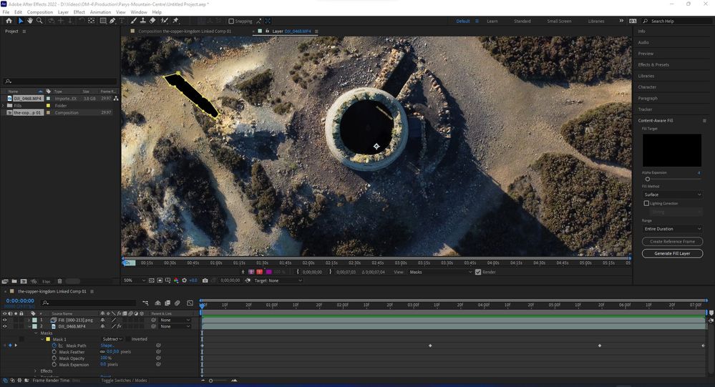
Task: Enable the Snapping checkbox
Action: click(230, 21)
